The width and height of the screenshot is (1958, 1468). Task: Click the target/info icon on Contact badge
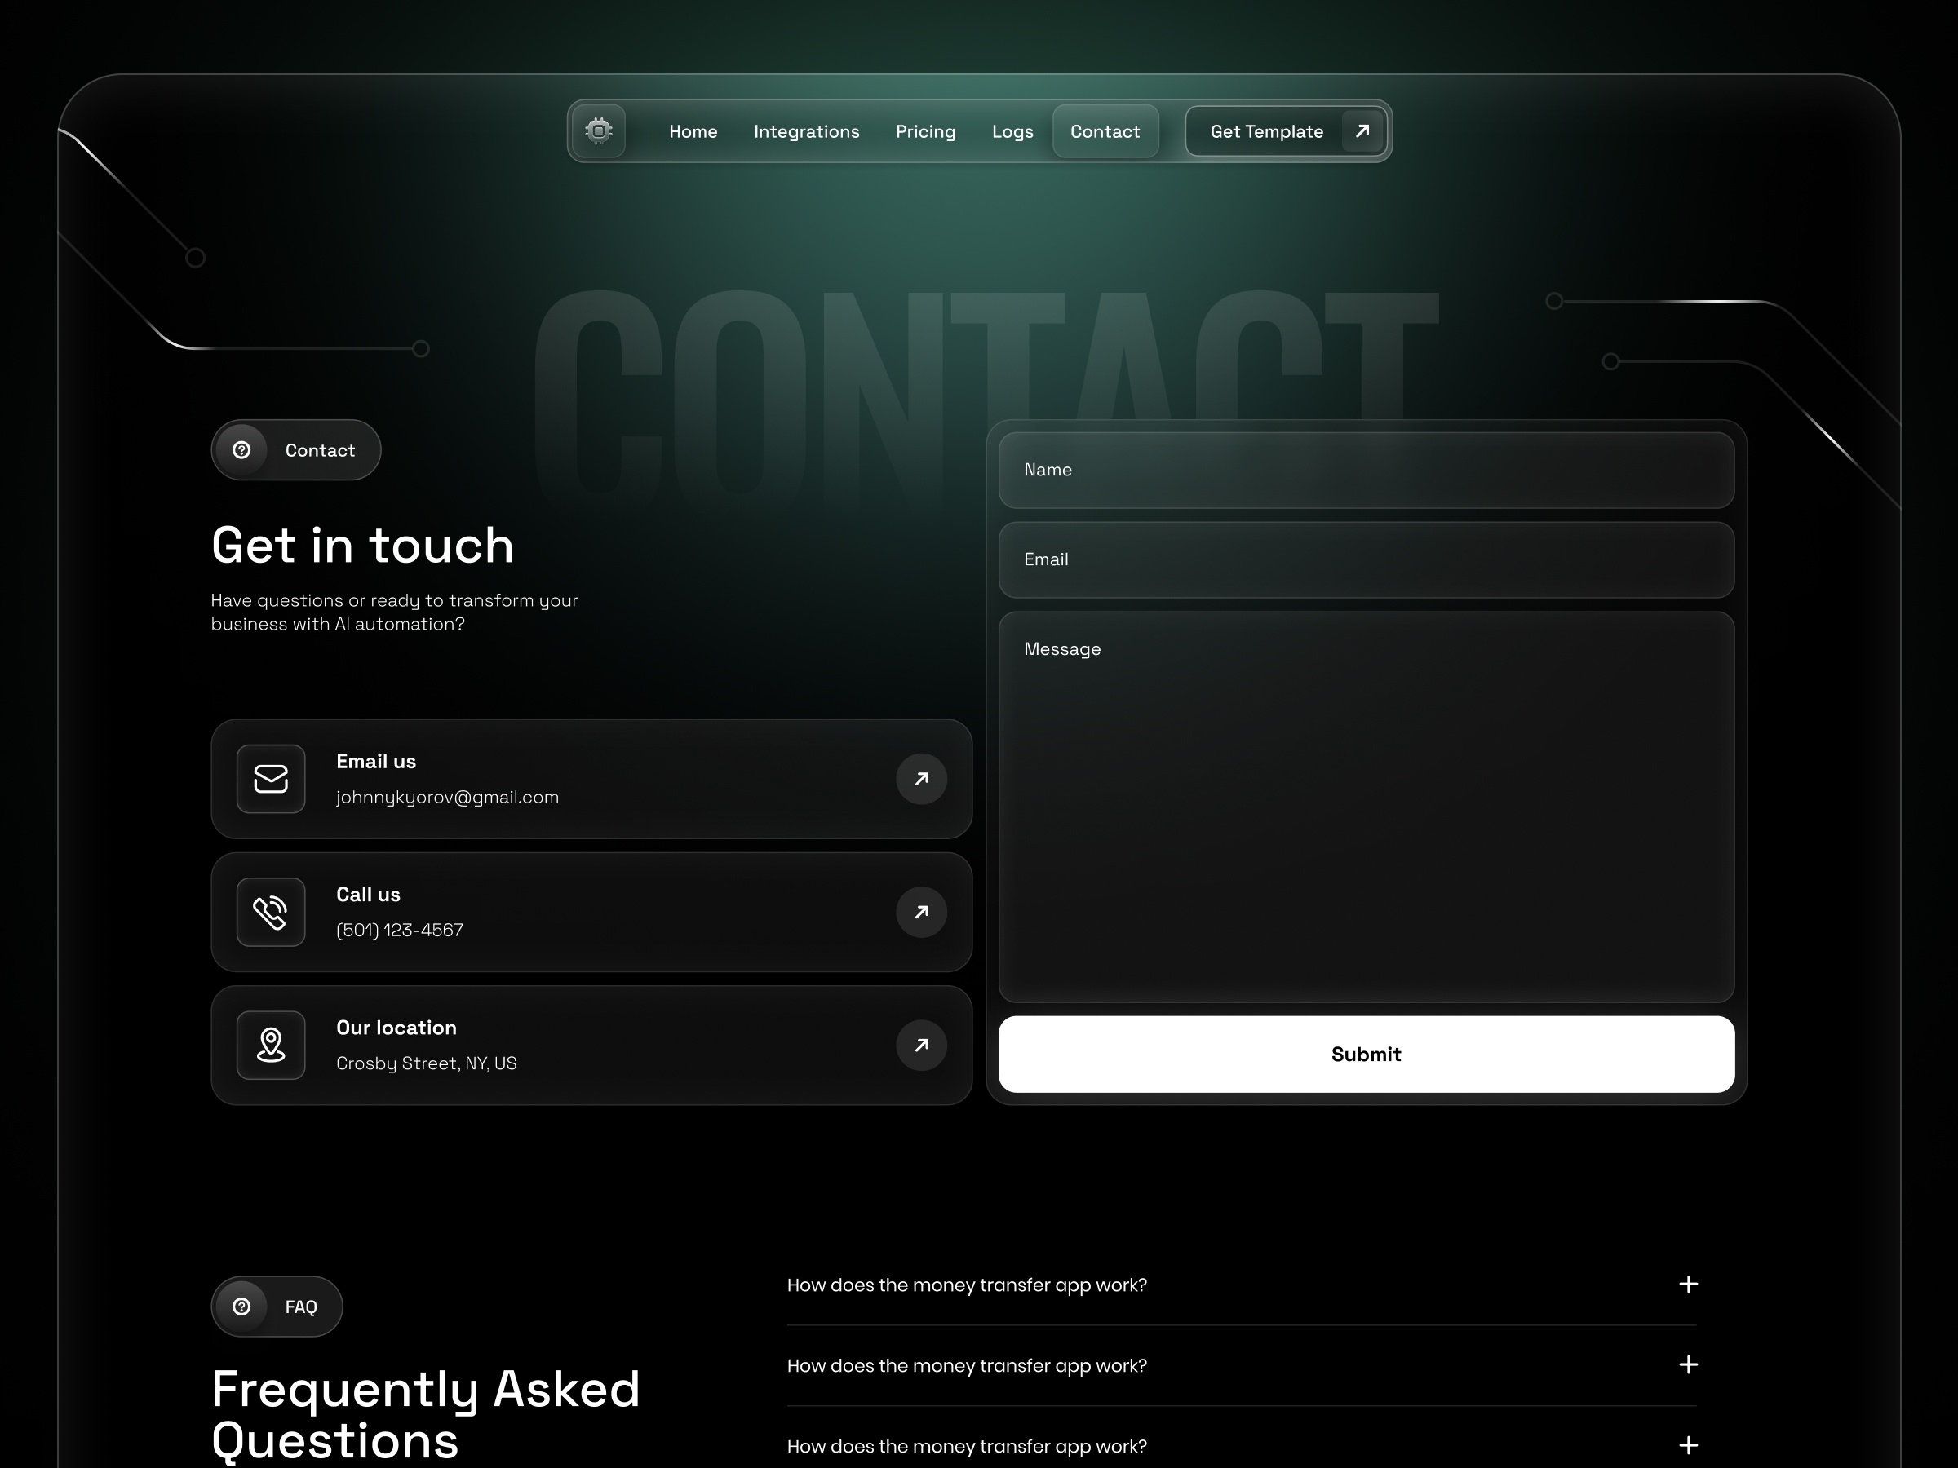pos(244,450)
